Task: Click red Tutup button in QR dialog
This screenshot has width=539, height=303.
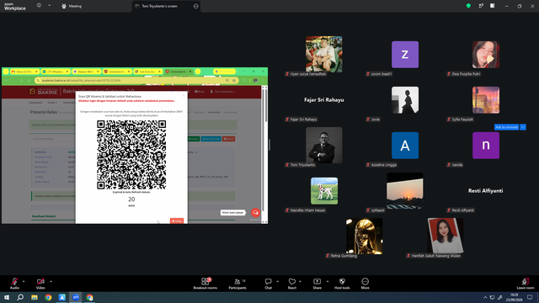Action: (x=177, y=221)
